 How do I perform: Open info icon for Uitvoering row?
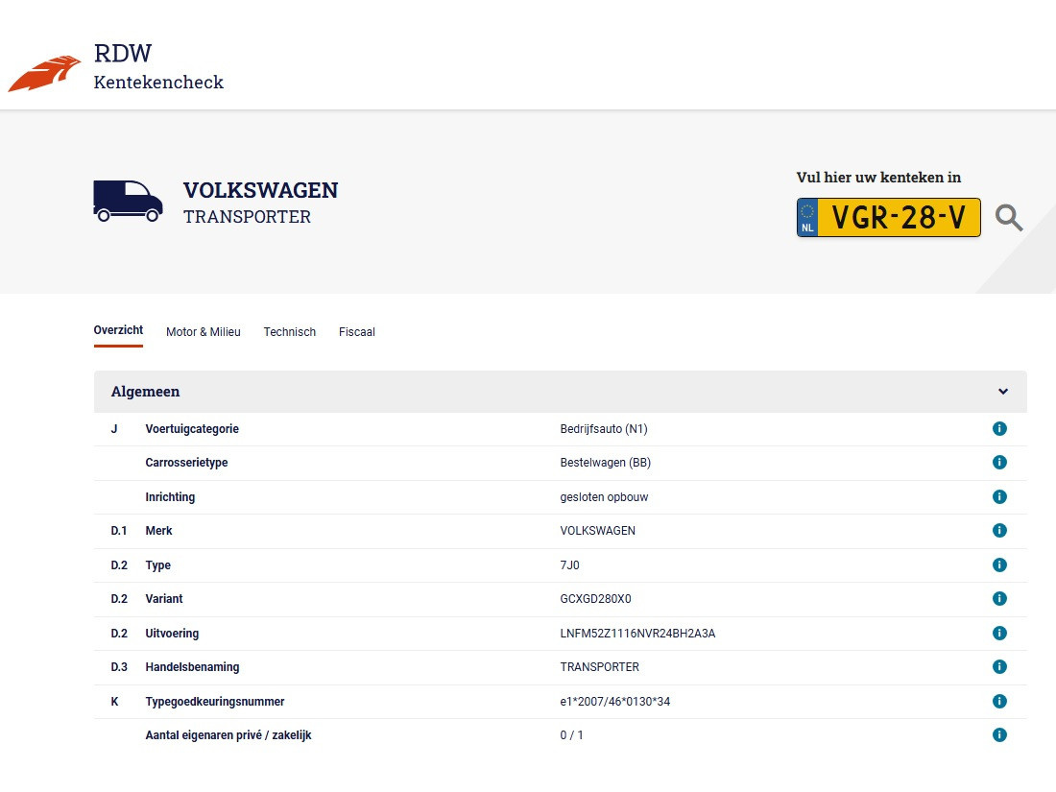(999, 633)
